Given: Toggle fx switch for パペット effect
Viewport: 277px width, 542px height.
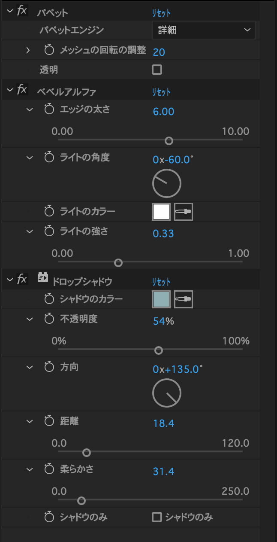Looking at the screenshot, I should pos(22,11).
